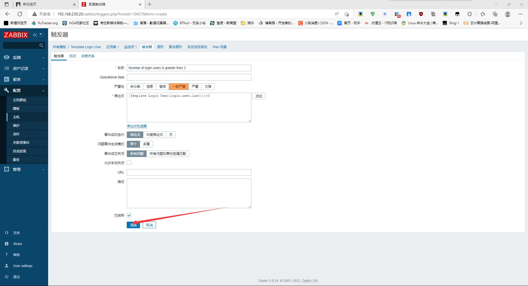Open browser extensions puzzle icon
This screenshot has height=286, width=528.
coord(469,14)
